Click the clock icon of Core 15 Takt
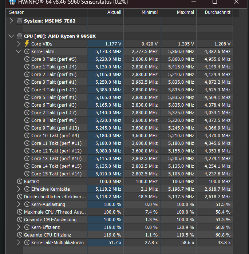This screenshot has height=254, width=249. pyautogui.click(x=27, y=174)
